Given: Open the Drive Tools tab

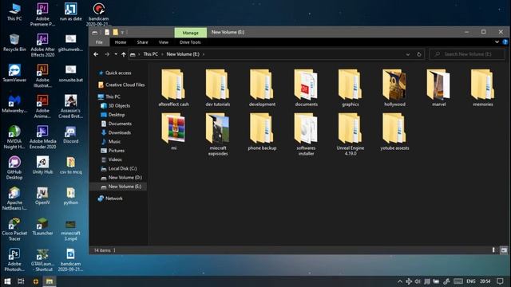Looking at the screenshot, I should (x=190, y=42).
